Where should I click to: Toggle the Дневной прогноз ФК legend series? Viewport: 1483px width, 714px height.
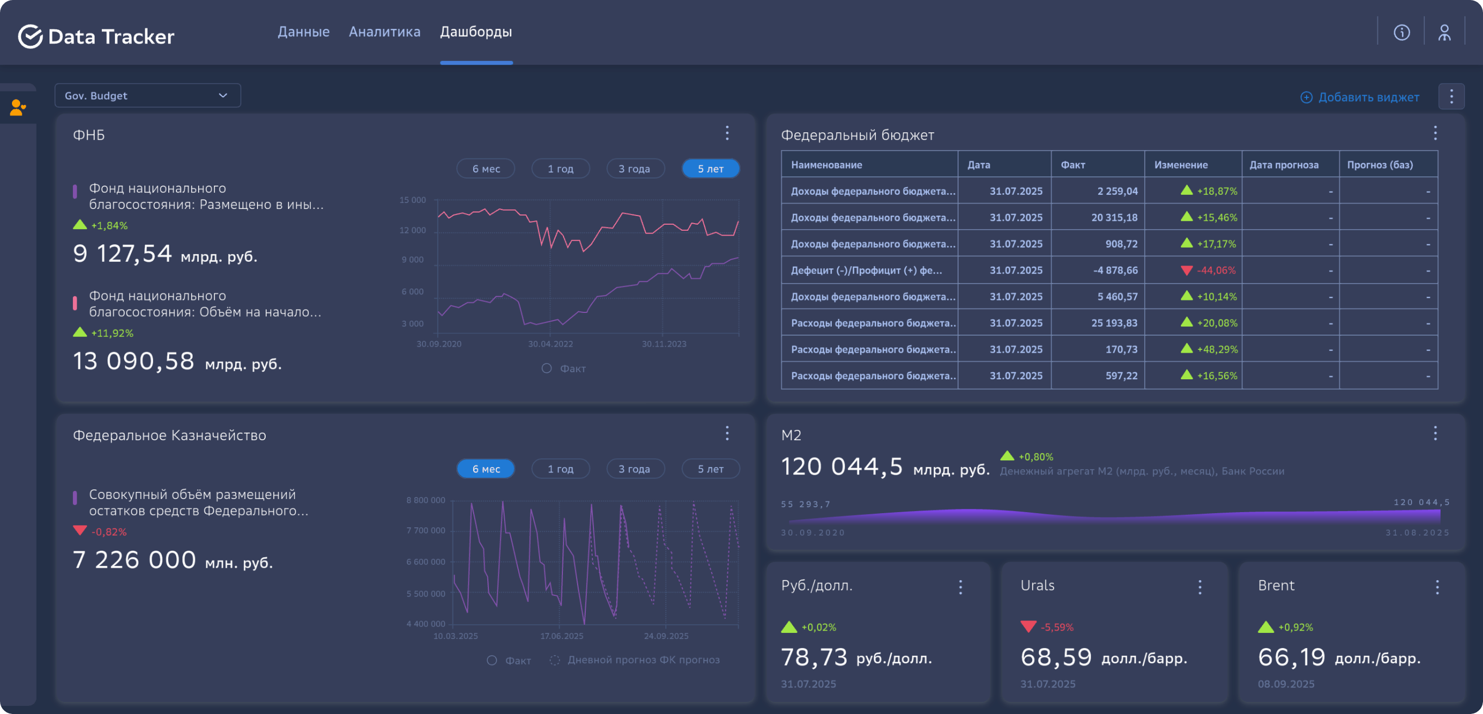(635, 660)
